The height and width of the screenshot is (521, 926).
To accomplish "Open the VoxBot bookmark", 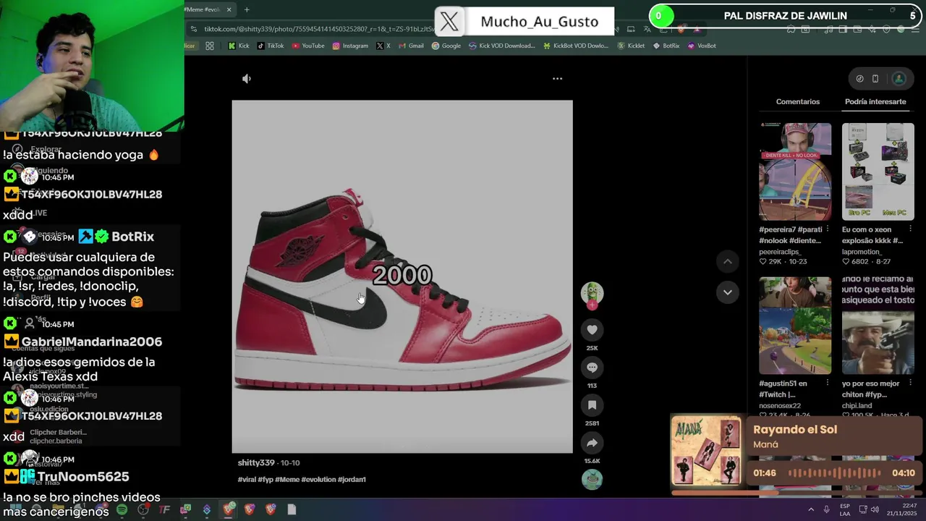I will tap(702, 46).
